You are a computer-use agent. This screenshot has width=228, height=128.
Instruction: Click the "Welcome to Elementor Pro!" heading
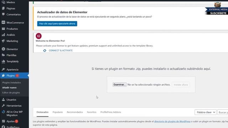pyautogui.click(x=50, y=41)
